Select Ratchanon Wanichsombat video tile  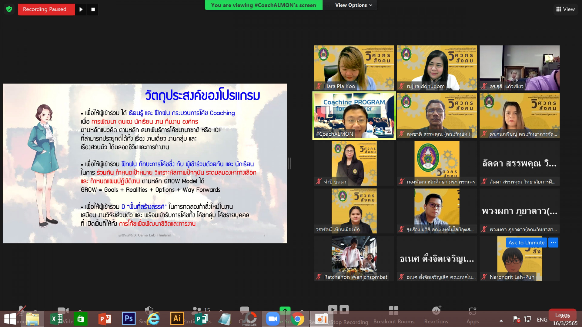(x=354, y=259)
